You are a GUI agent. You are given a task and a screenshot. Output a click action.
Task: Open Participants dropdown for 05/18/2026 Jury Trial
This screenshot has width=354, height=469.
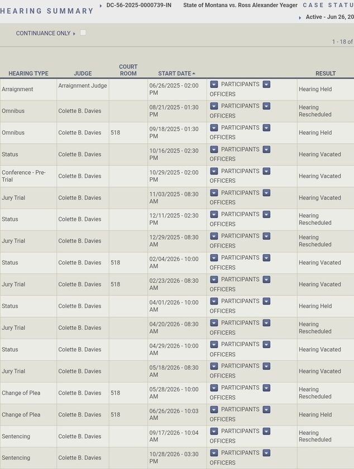click(x=214, y=366)
